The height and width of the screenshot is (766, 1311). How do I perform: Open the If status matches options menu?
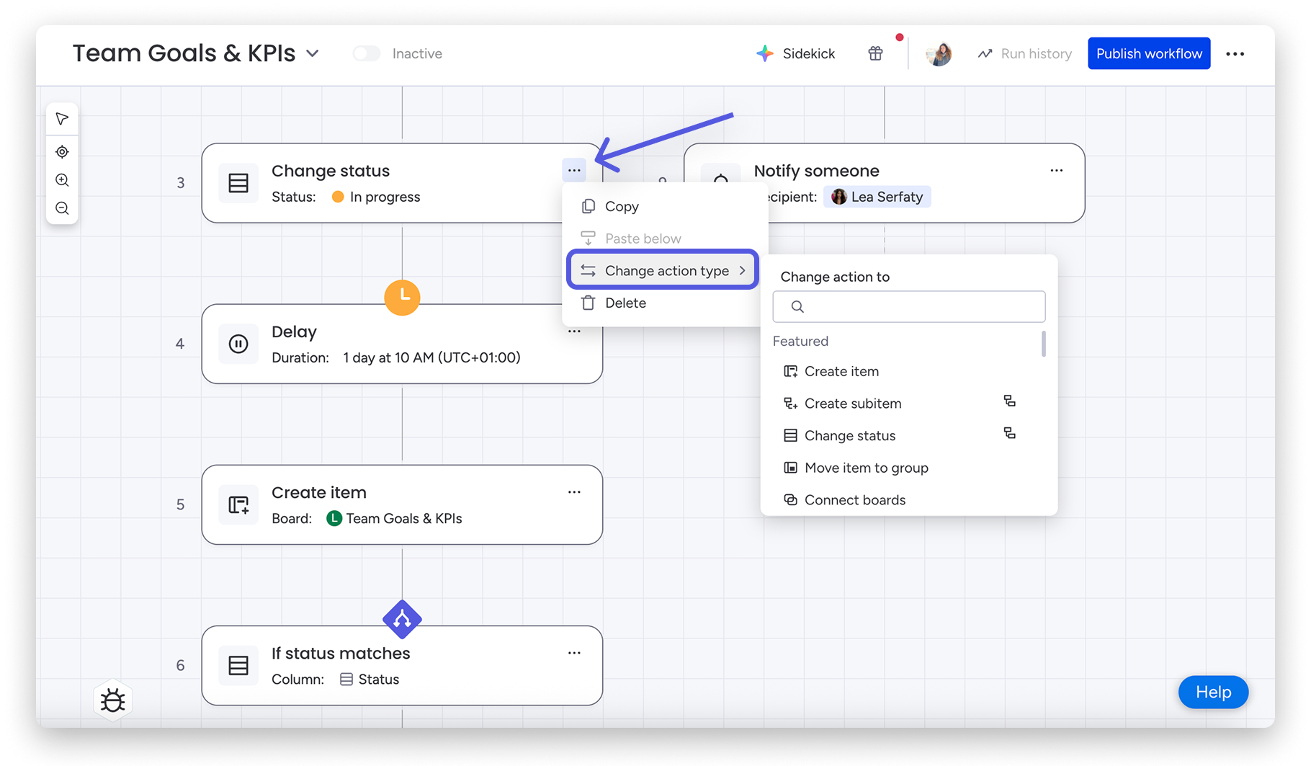coord(574,653)
